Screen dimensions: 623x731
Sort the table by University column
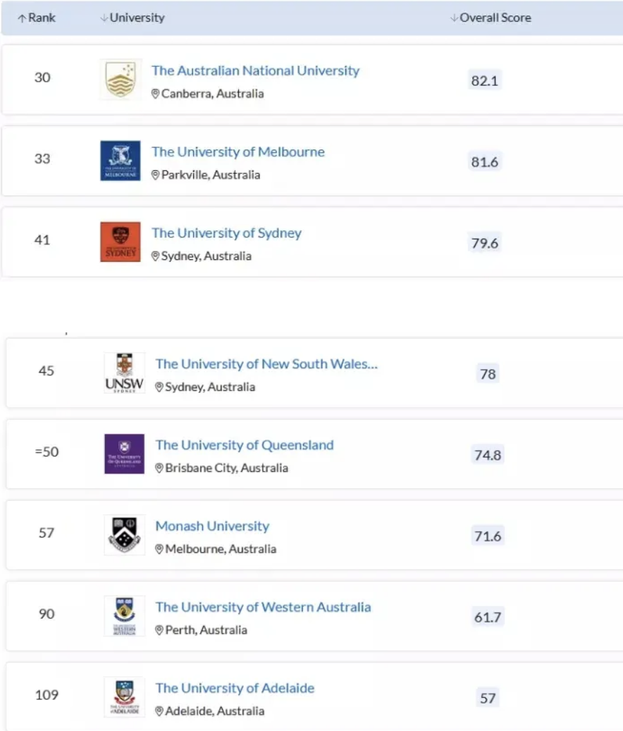(x=132, y=18)
